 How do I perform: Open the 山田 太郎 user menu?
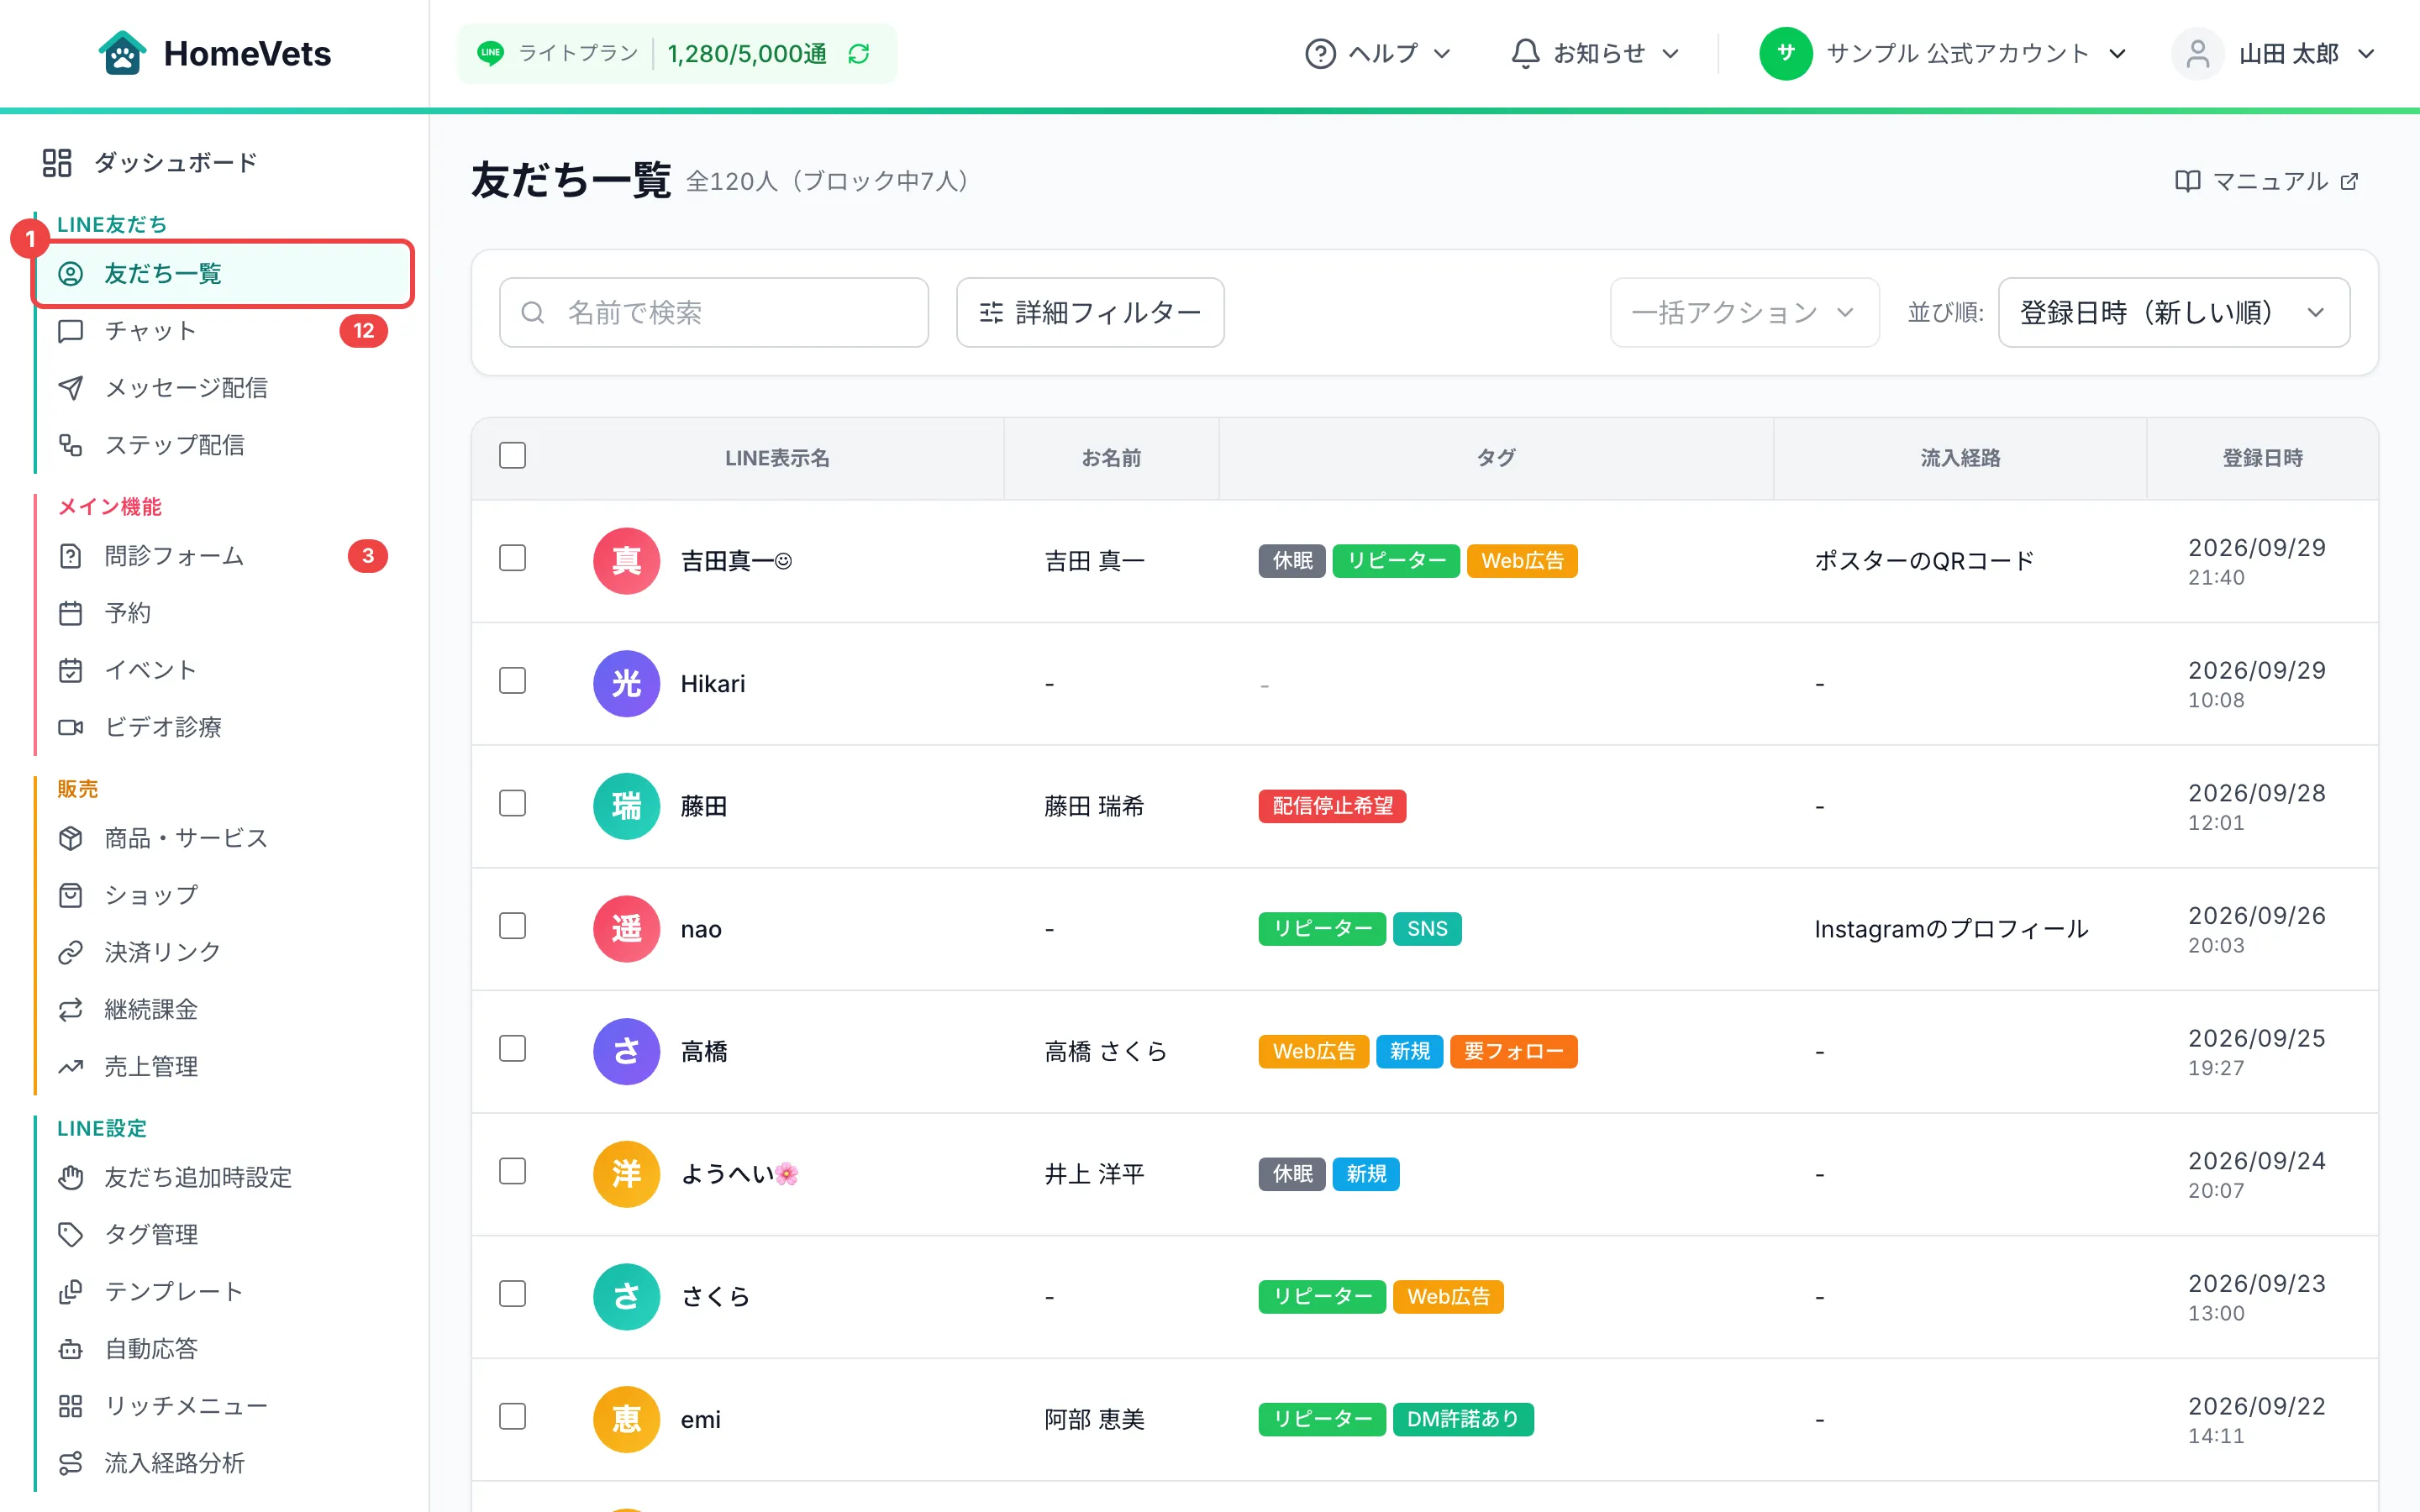click(x=2273, y=54)
